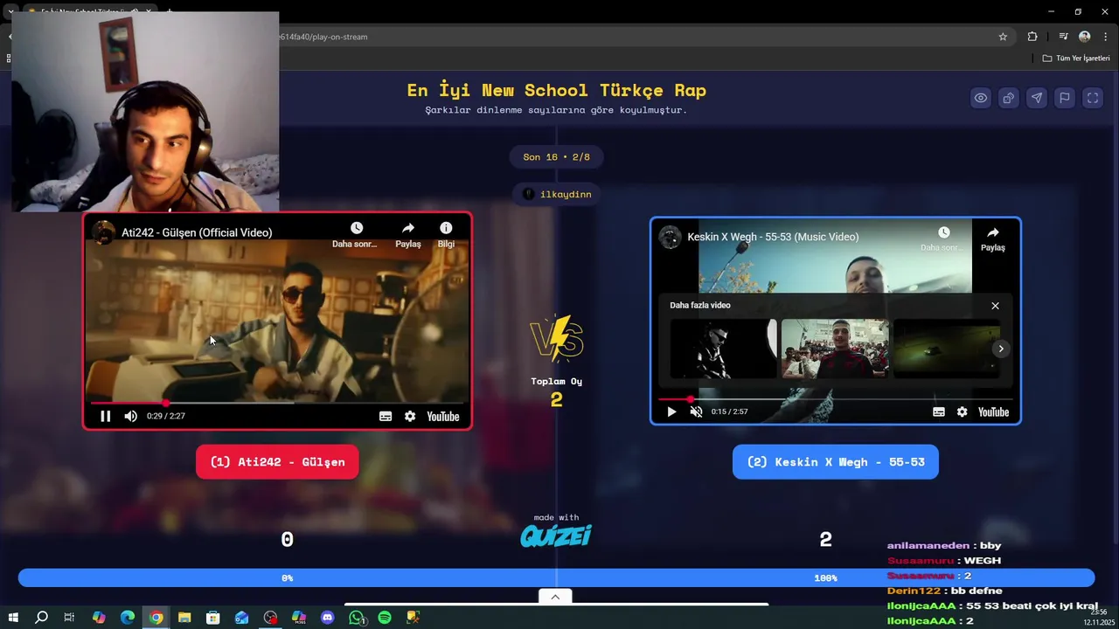This screenshot has width=1119, height=629.
Task: Open Windows Start menu
Action: pyautogui.click(x=13, y=618)
